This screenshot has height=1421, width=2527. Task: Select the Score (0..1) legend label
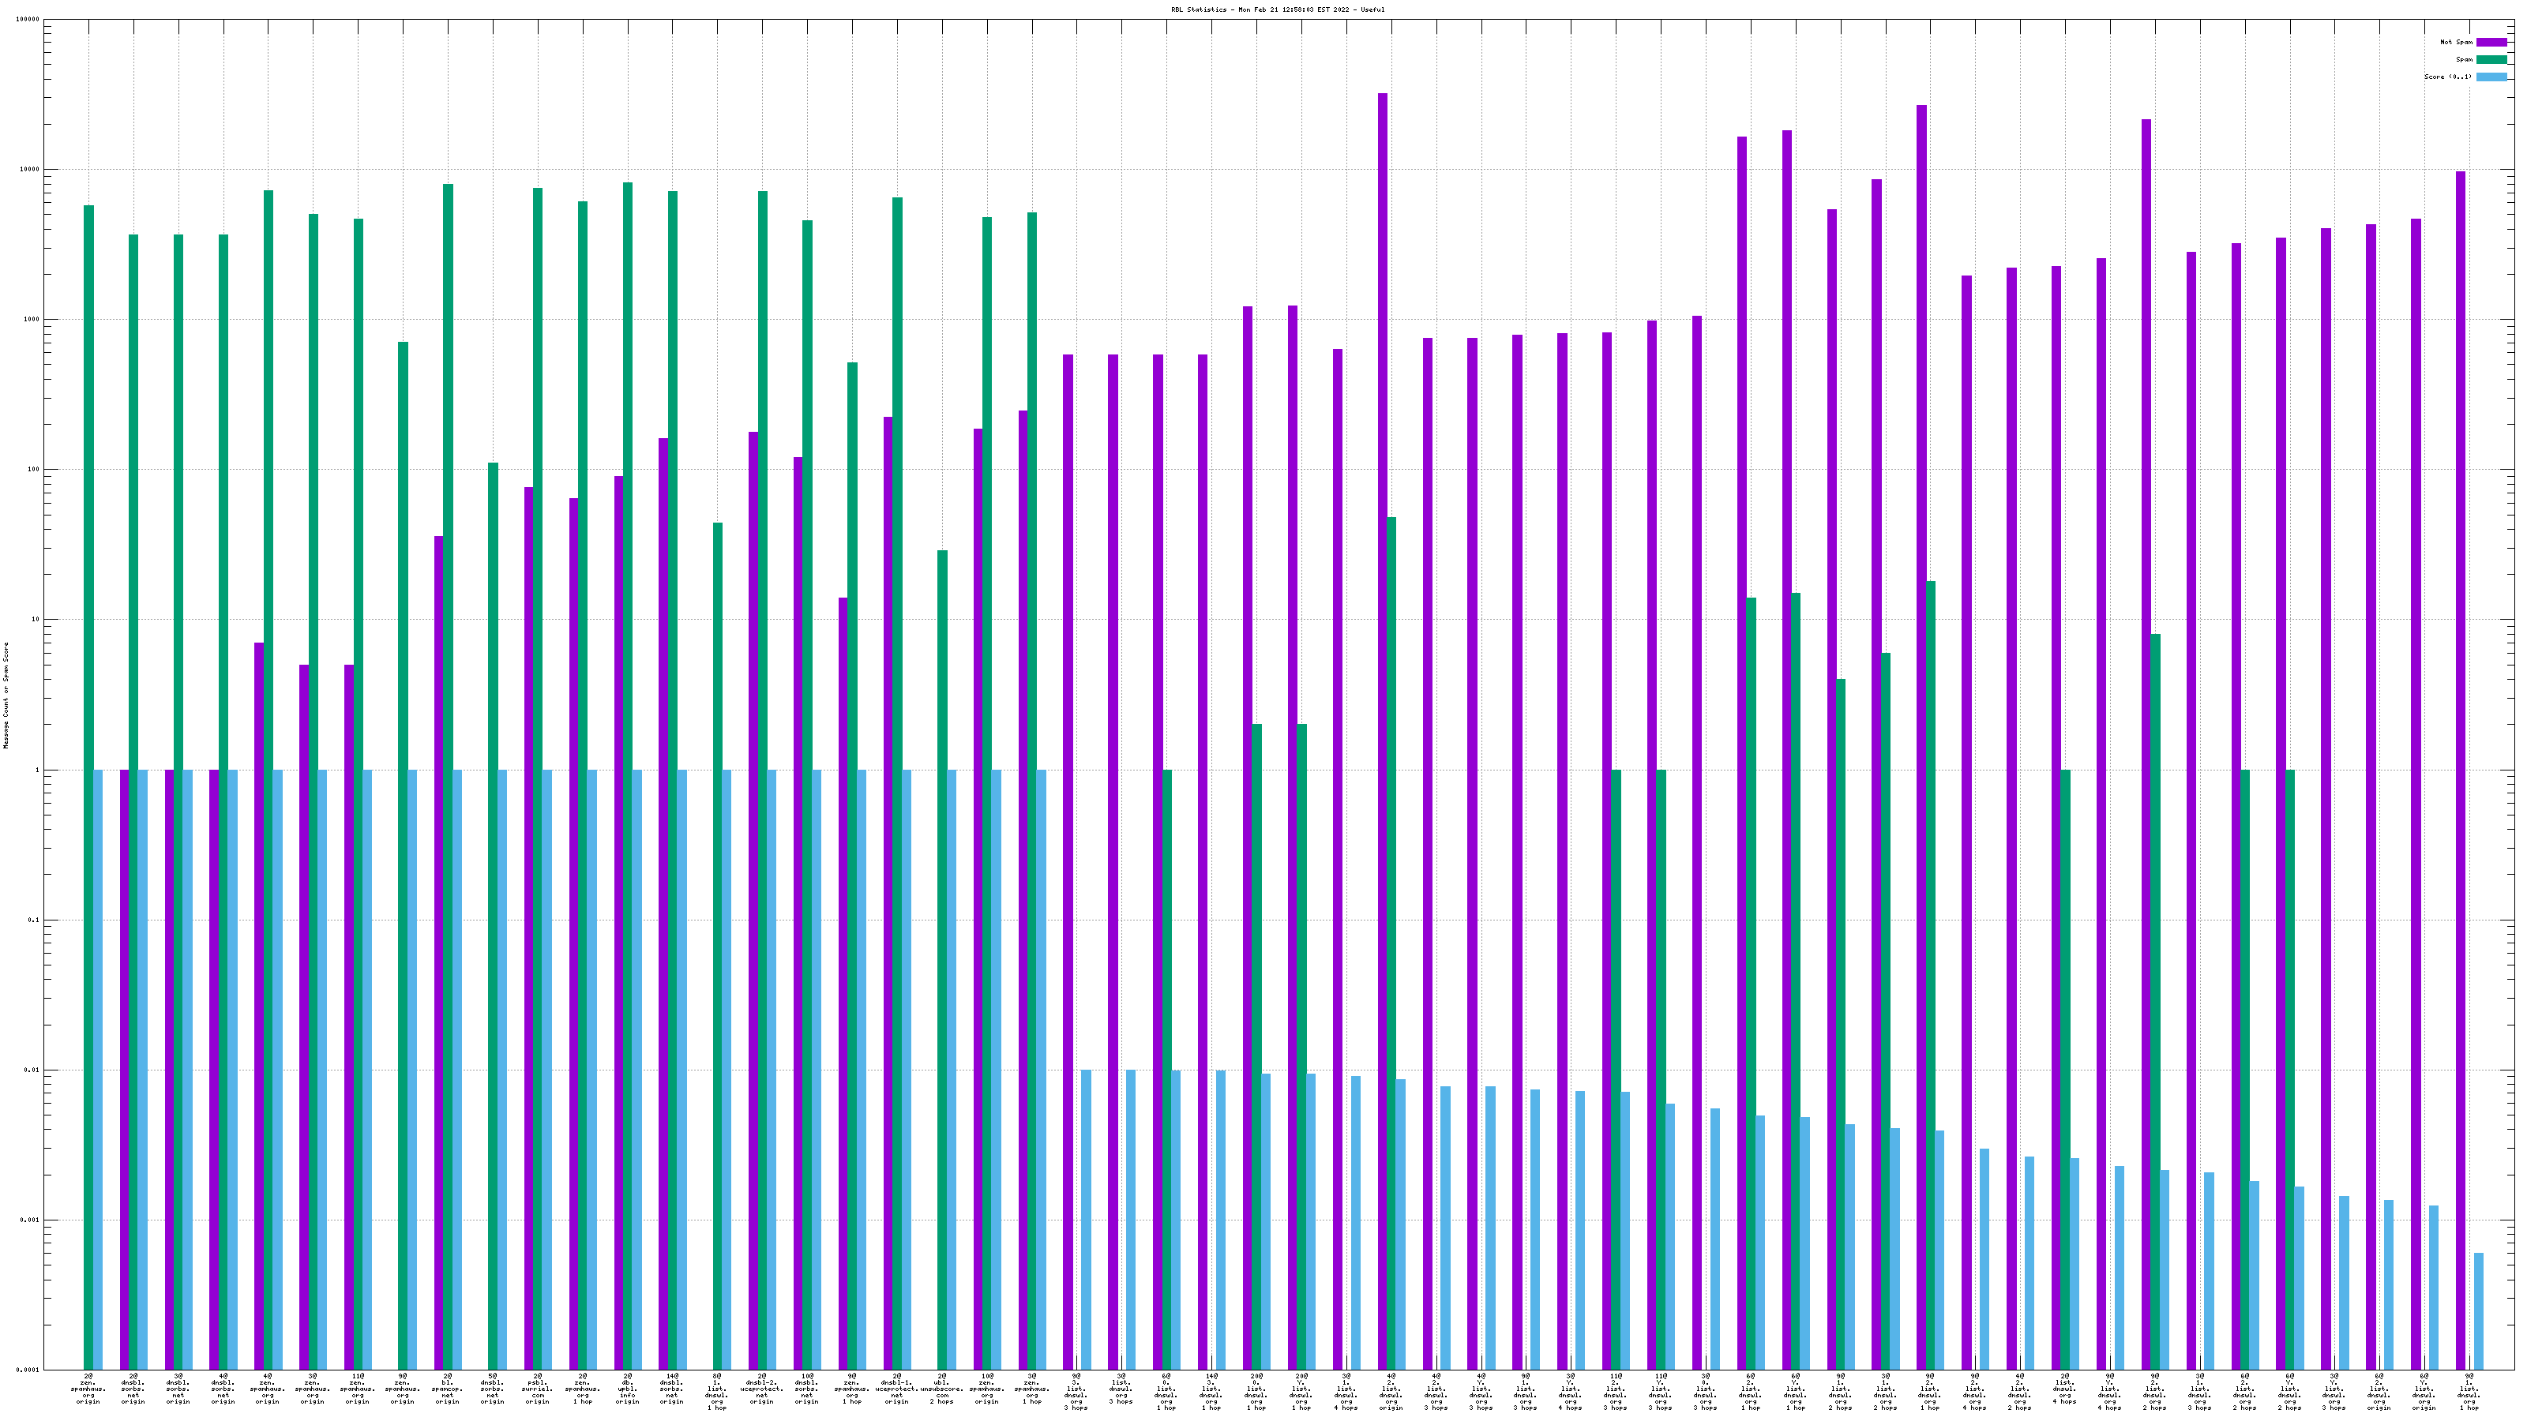(x=2447, y=77)
